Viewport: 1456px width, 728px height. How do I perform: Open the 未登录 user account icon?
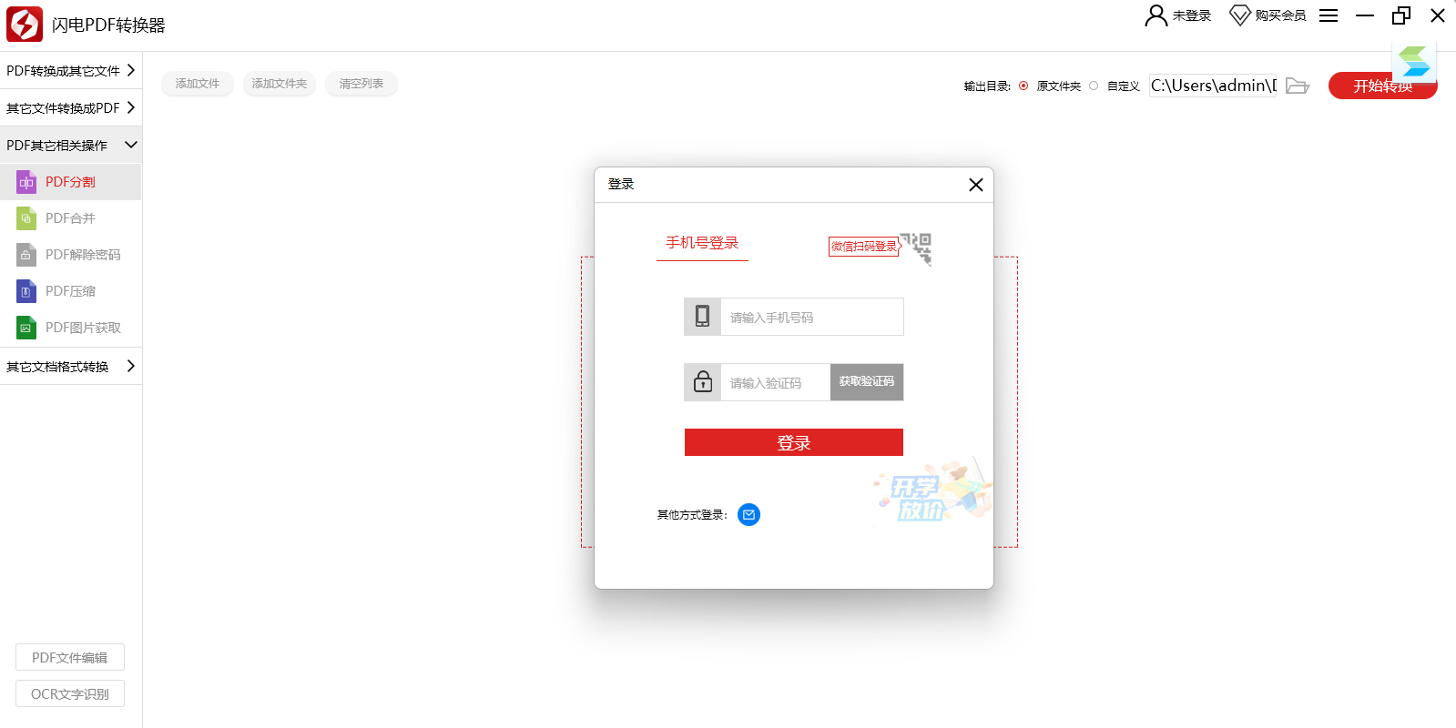pyautogui.click(x=1156, y=15)
